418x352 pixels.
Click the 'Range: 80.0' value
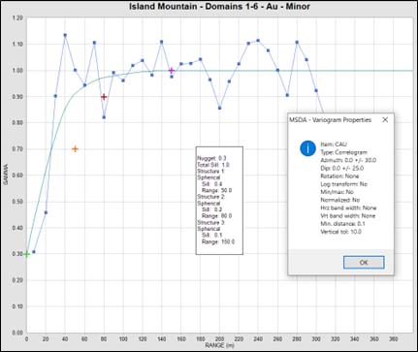(x=216, y=216)
